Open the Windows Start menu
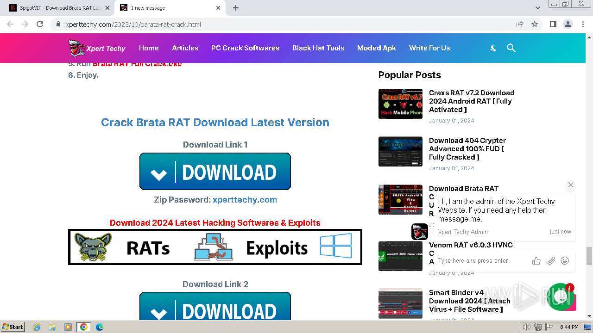 pos(13,327)
